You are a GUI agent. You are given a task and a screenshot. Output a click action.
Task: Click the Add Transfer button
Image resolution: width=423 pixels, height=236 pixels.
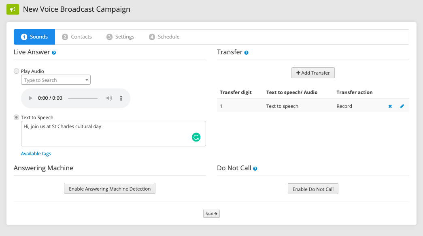point(313,73)
